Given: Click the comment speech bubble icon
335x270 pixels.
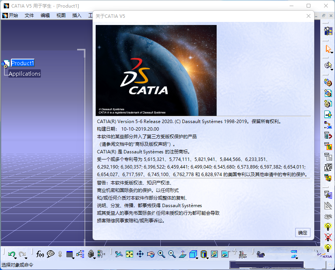Looking at the screenshot, I should coord(51,254).
